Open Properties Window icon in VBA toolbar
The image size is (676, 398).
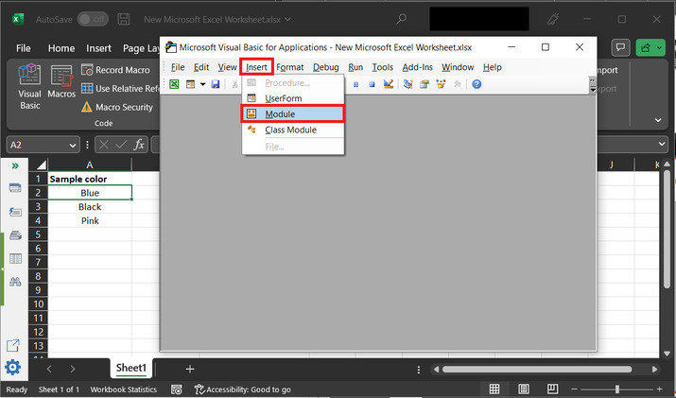point(425,83)
